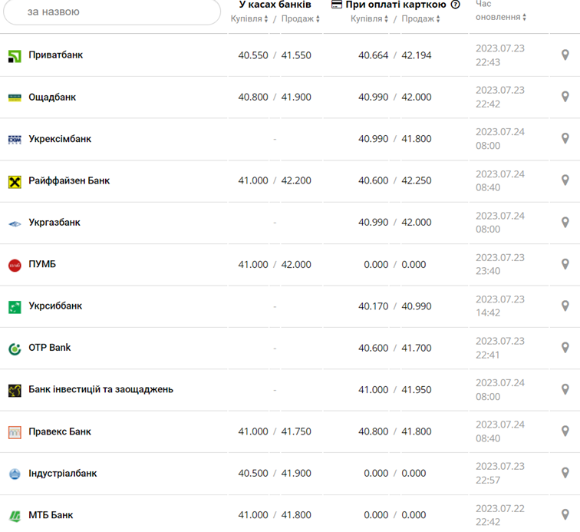Open Банк інвестицій та заощаджень link
The height and width of the screenshot is (532, 580).
pyautogui.click(x=101, y=389)
